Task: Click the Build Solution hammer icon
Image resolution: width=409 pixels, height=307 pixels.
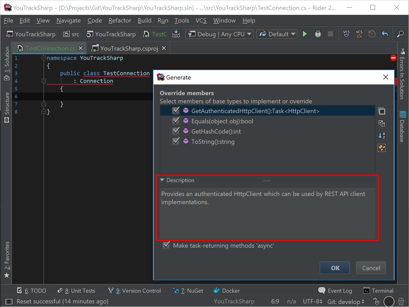Action: point(176,34)
